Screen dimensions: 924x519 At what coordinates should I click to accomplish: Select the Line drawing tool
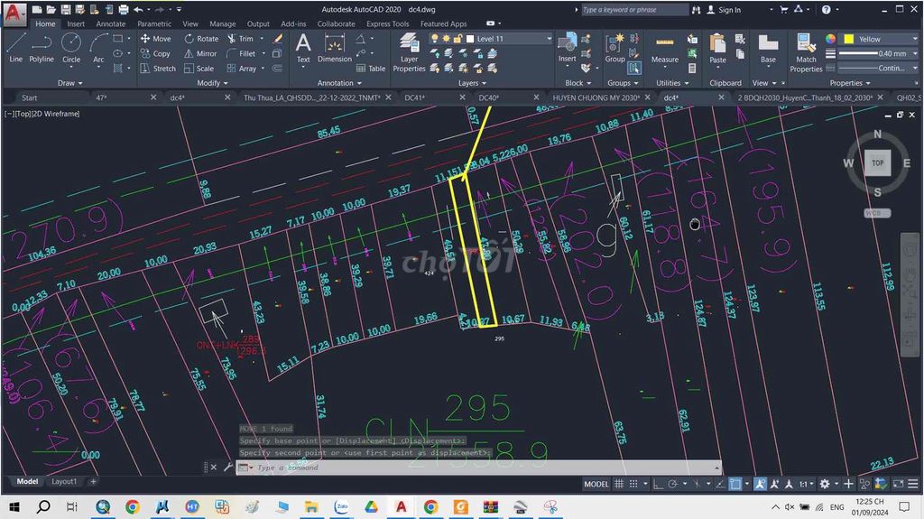[x=15, y=47]
